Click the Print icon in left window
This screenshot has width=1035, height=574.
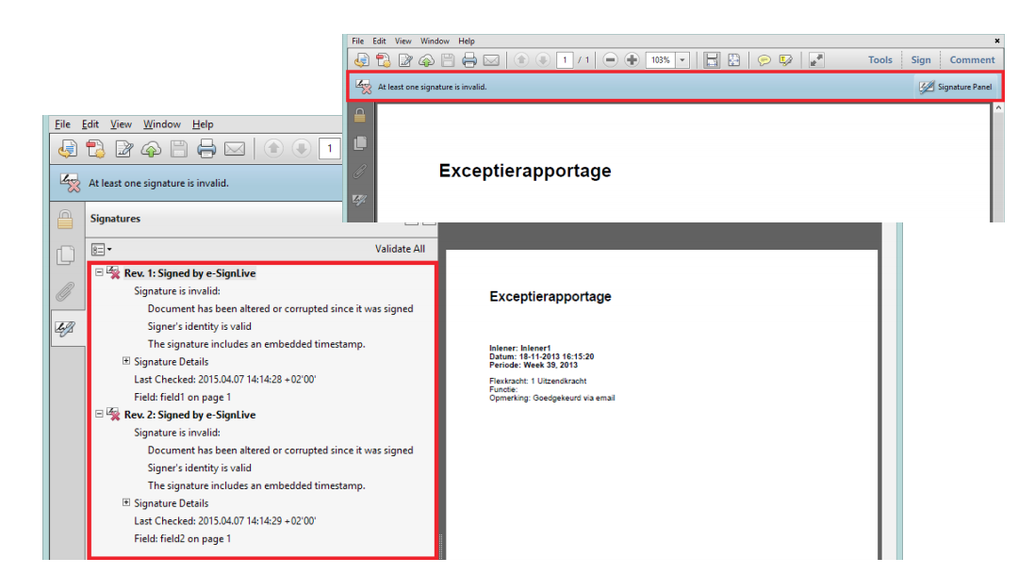(206, 149)
